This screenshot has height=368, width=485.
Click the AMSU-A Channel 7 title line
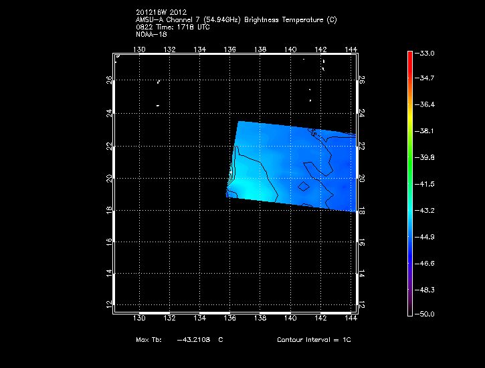pos(235,19)
